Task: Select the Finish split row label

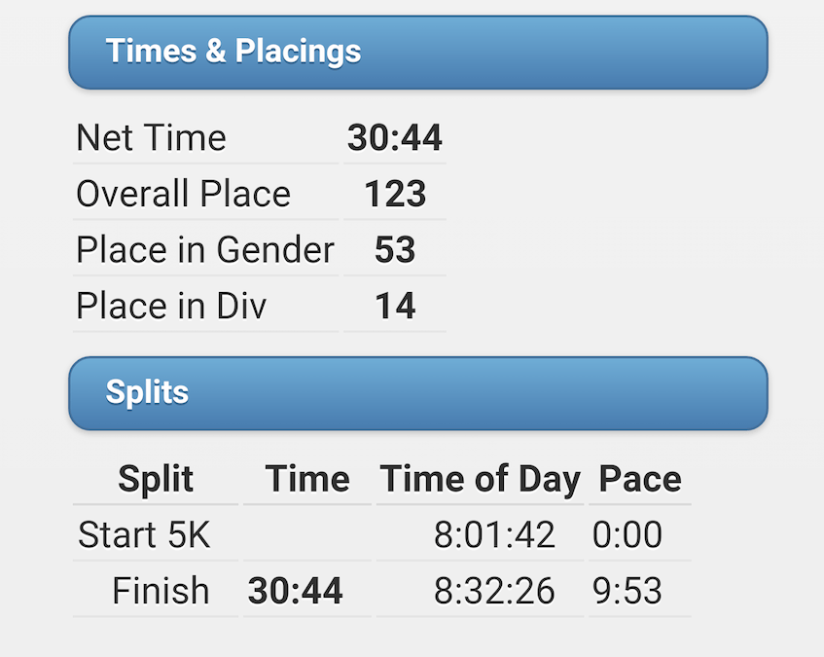Action: (x=161, y=591)
